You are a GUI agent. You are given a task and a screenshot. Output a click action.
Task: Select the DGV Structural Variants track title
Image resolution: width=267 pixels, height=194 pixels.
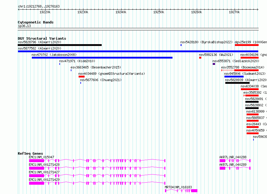[42, 38]
